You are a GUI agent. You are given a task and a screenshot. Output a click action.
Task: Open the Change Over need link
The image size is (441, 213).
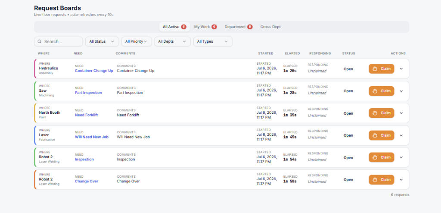pos(87,181)
